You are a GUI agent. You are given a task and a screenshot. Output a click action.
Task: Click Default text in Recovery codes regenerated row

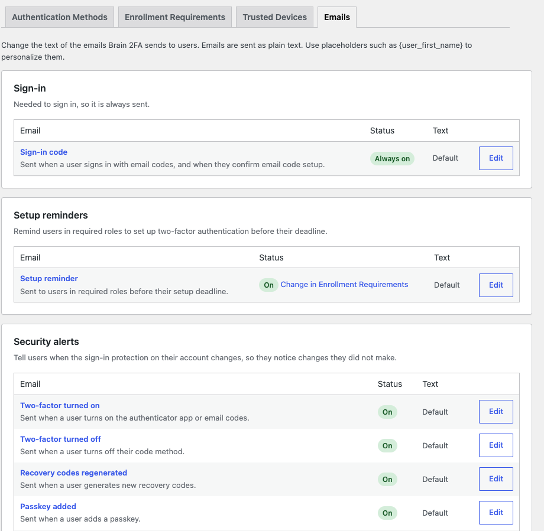(435, 479)
